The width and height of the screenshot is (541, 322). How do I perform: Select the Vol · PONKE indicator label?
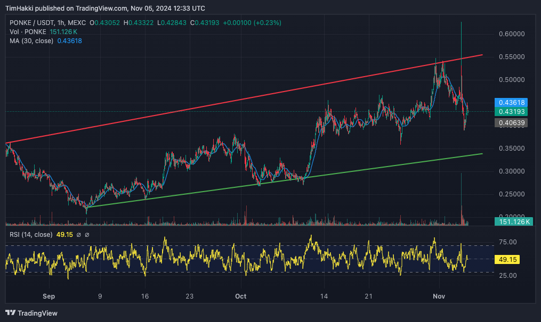point(27,32)
